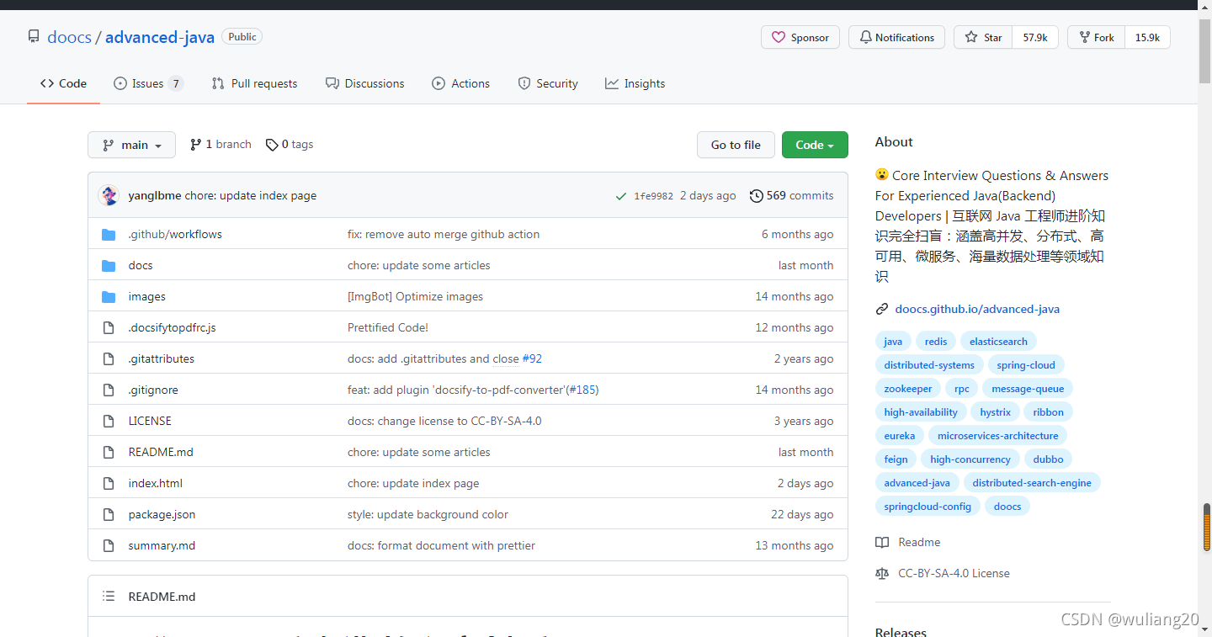Click the Discussions speech bubble icon
The height and width of the screenshot is (637, 1212).
[x=331, y=82]
